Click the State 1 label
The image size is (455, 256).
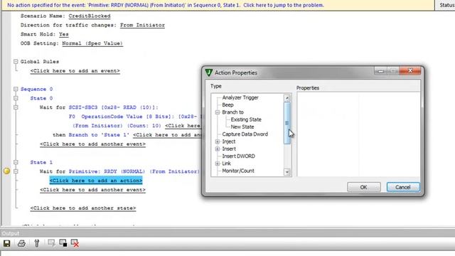tap(41, 162)
